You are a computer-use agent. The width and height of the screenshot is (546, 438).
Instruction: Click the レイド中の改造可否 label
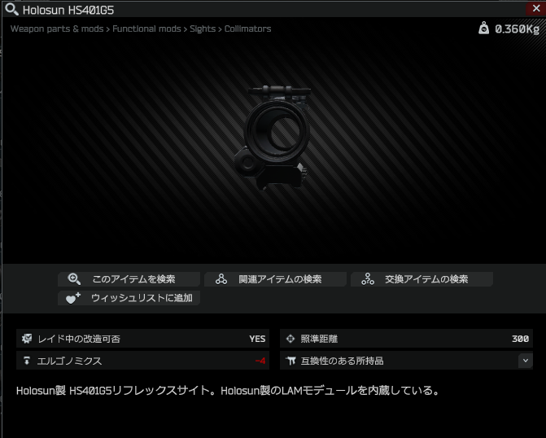point(79,339)
